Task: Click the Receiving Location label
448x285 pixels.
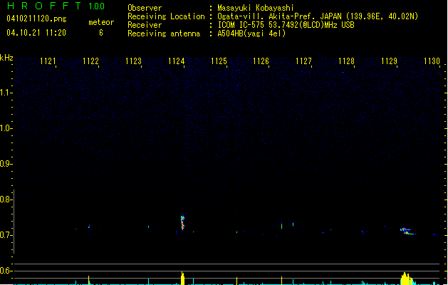Action: point(166,16)
